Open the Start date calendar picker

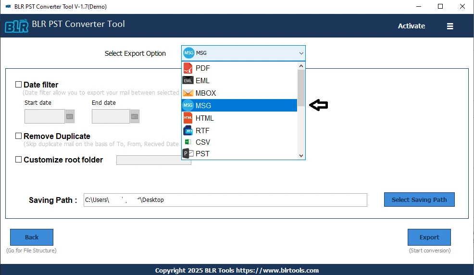click(70, 116)
